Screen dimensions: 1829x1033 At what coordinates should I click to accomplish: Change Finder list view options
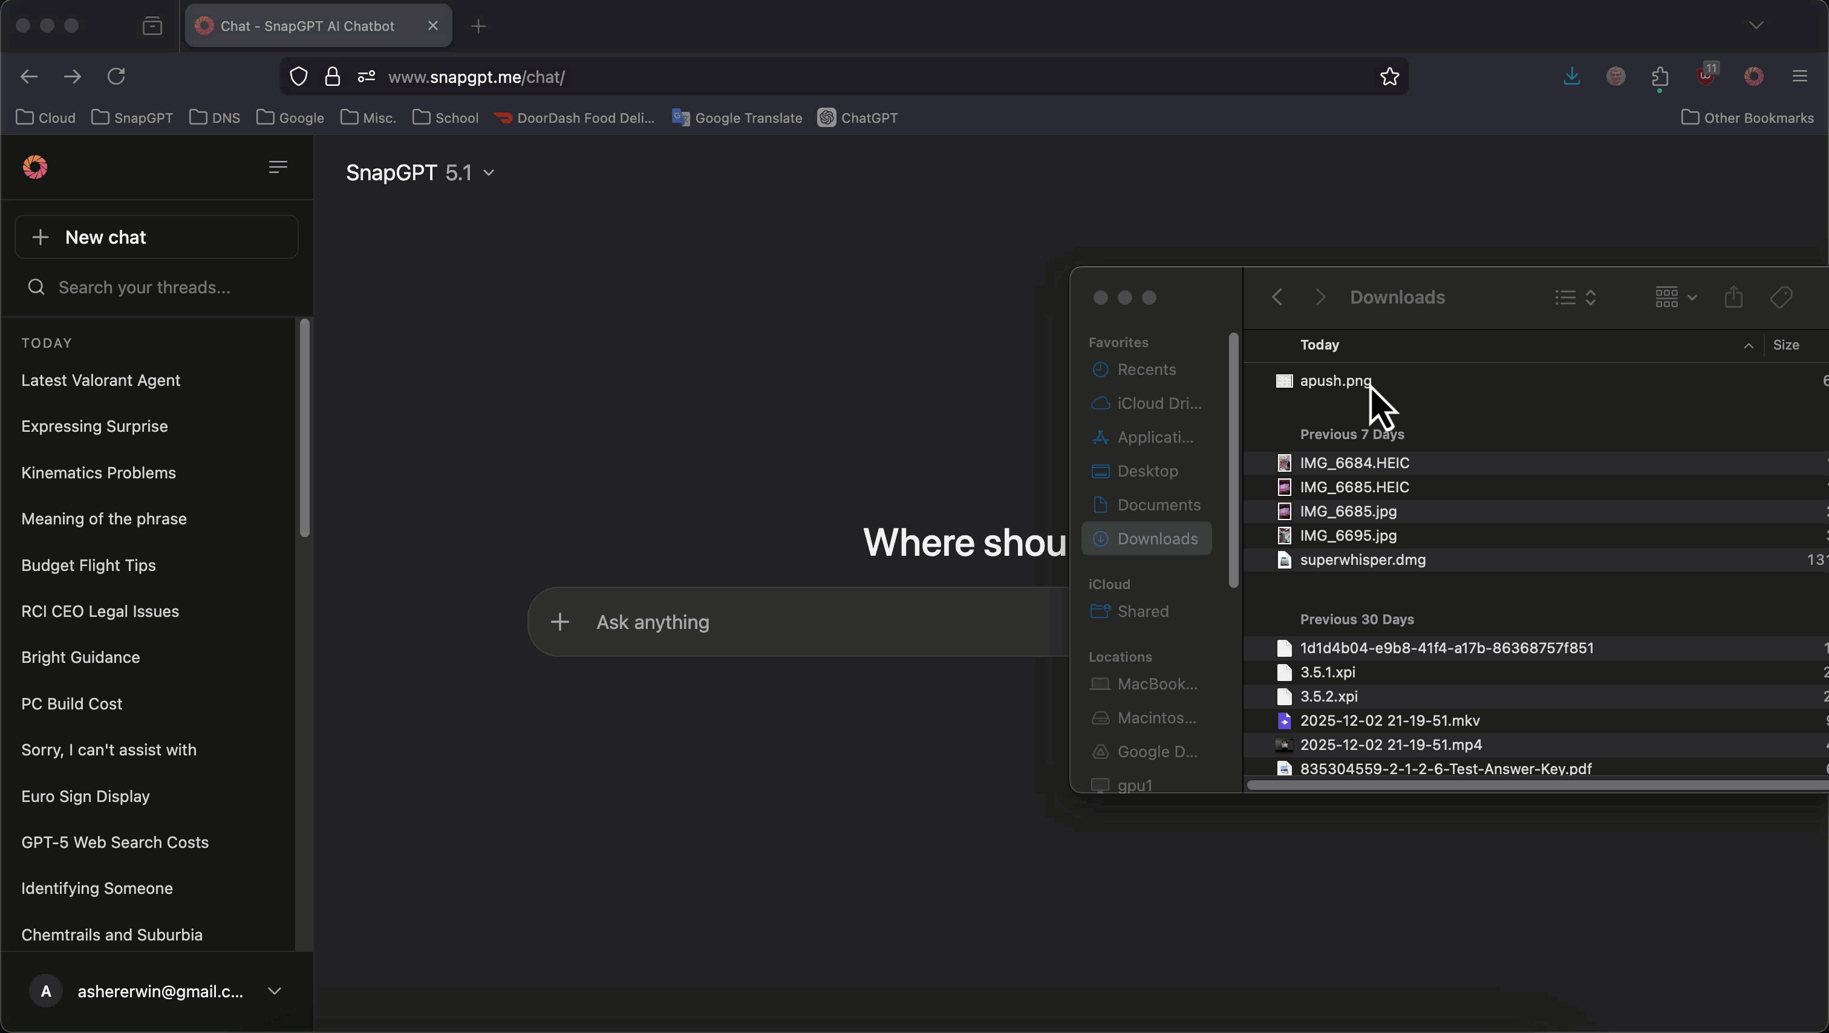click(x=1576, y=297)
